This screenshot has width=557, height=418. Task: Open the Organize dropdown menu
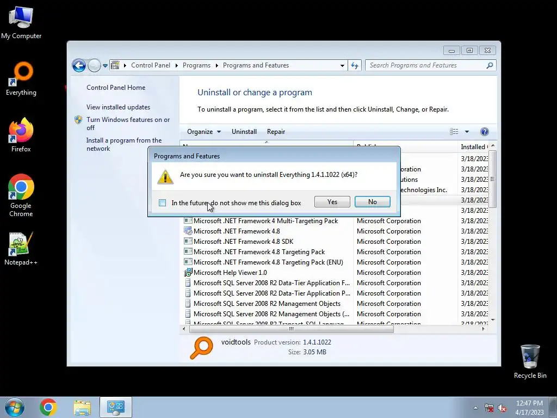(204, 132)
